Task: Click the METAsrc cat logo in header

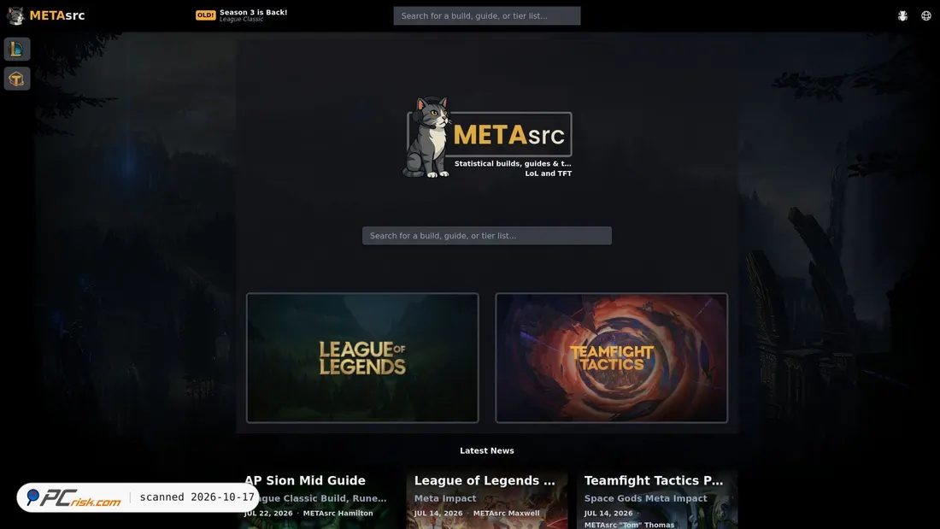Action: pyautogui.click(x=15, y=15)
